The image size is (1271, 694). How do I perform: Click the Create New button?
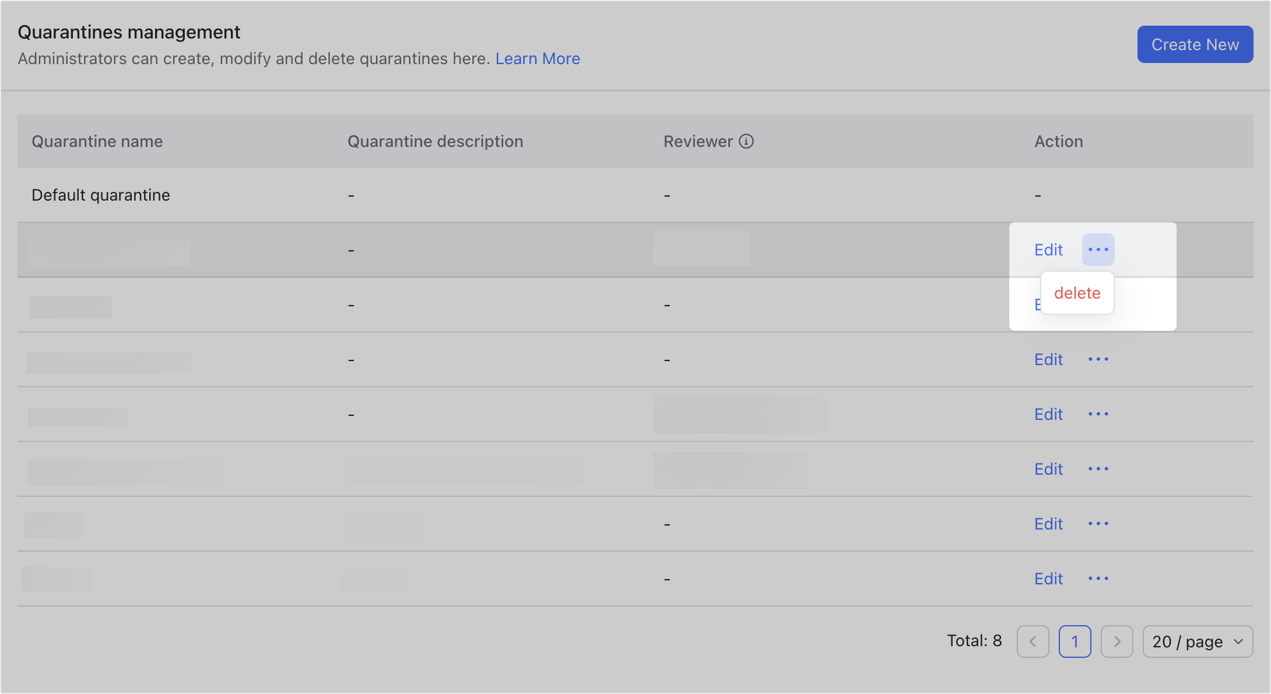click(1195, 44)
